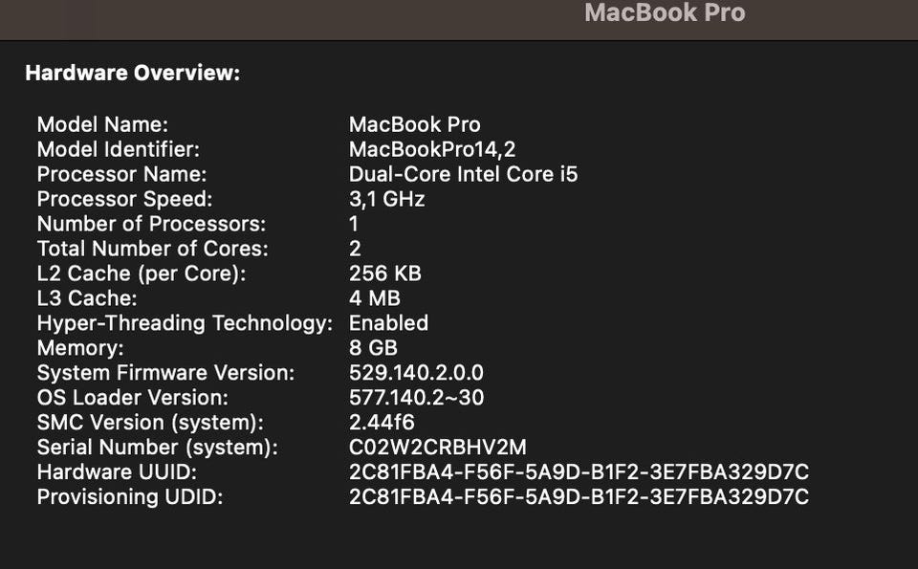Click the Provisioning UDID value
Viewport: 918px width, 569px height.
point(579,497)
